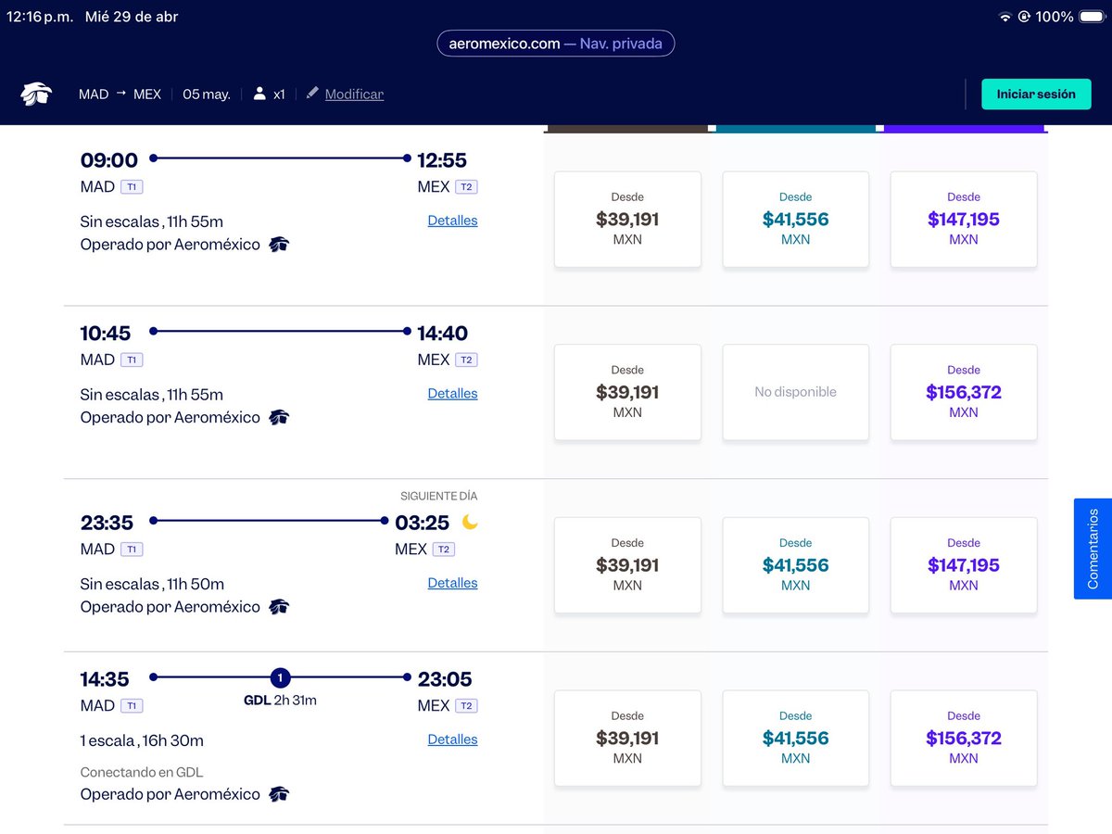The height and width of the screenshot is (834, 1112).
Task: Click the purple fare column header bar
Action: click(964, 129)
